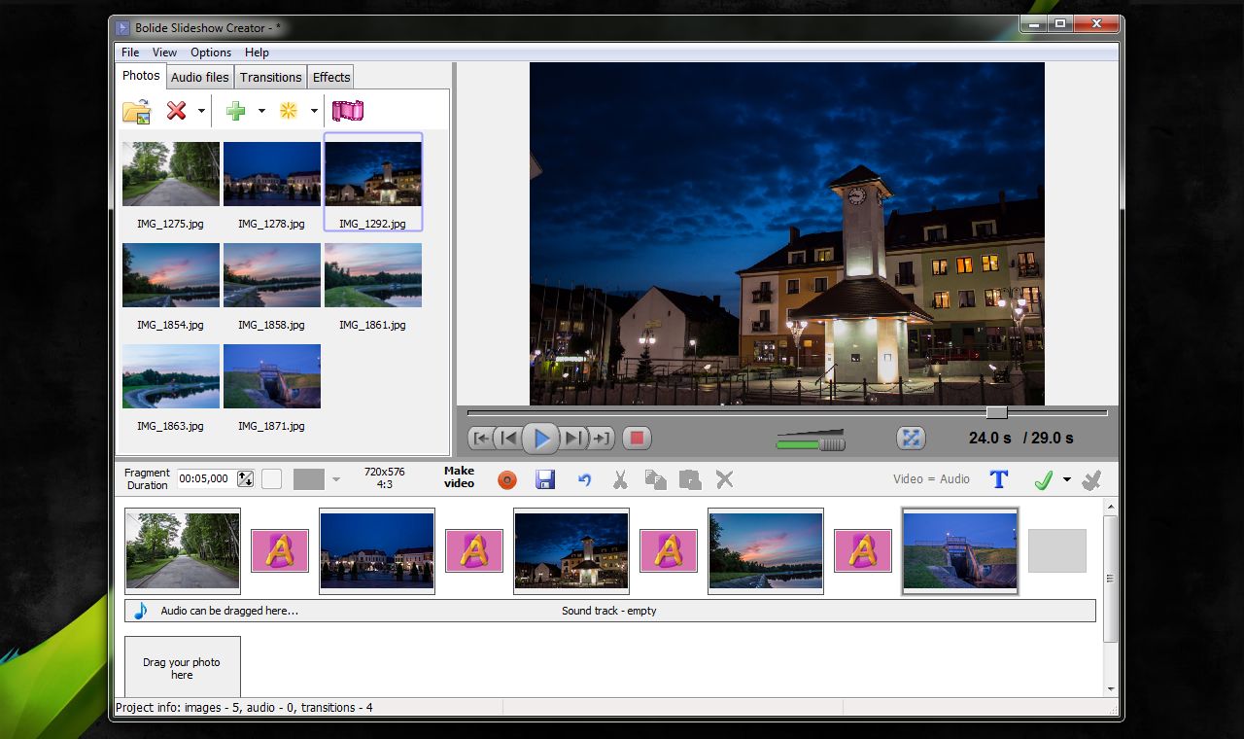This screenshot has width=1244, height=739.
Task: Expand the add photos dropdown arrow
Action: [x=260, y=110]
